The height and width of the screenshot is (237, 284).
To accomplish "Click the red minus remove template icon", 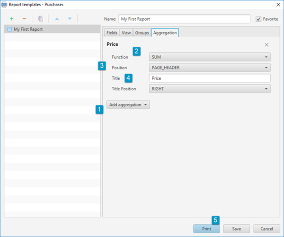I will [x=24, y=19].
